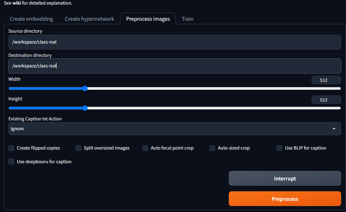Enable the Auto-sized crop option

tap(212, 148)
